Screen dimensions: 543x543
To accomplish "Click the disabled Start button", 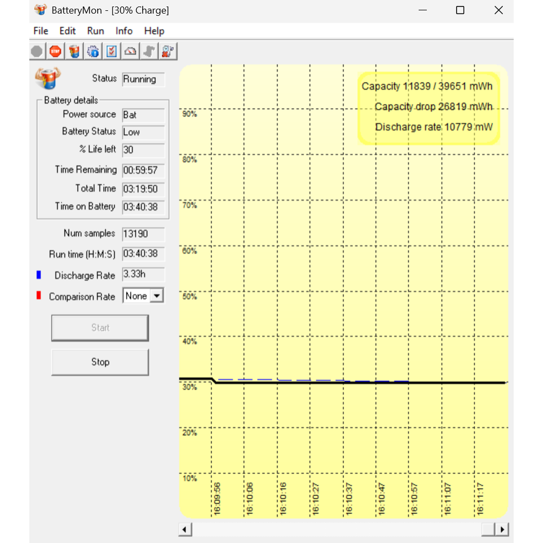I will [x=100, y=328].
